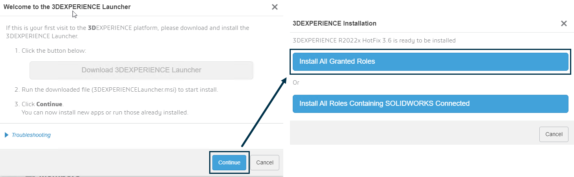Select the '3DEXPERIENCE Installation' heading text

pos(334,23)
